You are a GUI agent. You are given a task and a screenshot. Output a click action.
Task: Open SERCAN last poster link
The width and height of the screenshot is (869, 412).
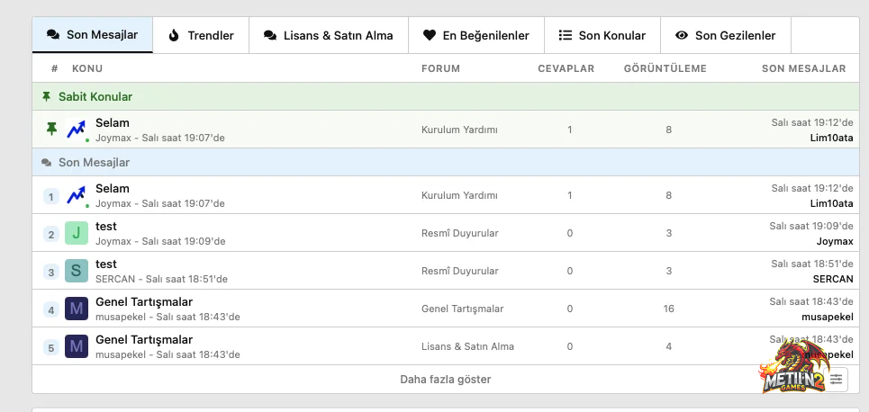point(833,279)
